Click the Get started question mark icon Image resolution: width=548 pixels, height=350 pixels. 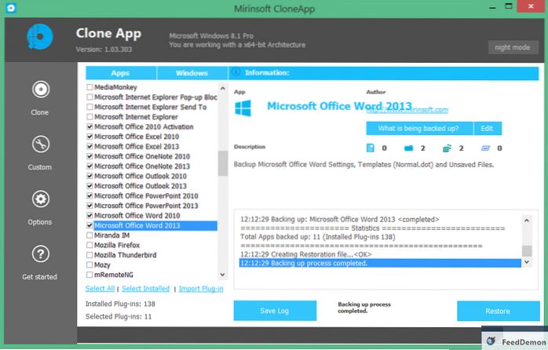tap(40, 254)
